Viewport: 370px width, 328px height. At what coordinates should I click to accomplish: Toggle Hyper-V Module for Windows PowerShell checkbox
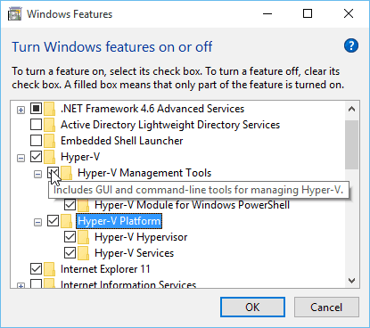[x=70, y=205]
